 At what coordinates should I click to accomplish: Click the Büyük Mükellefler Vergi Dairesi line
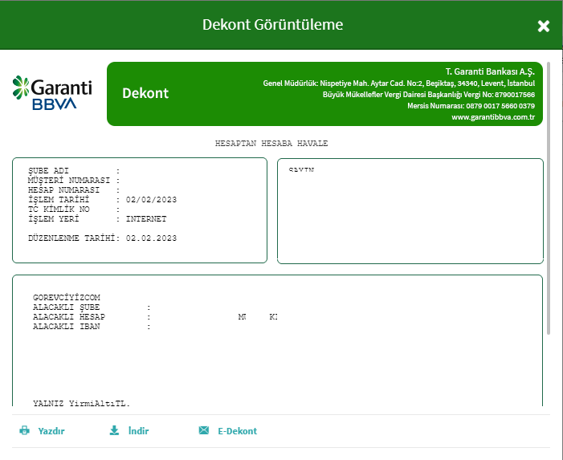(428, 95)
